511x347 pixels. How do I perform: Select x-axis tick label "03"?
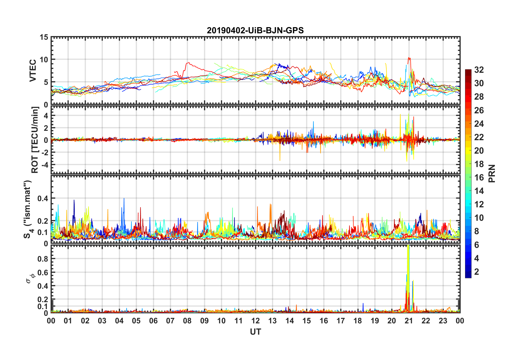pos(102,321)
